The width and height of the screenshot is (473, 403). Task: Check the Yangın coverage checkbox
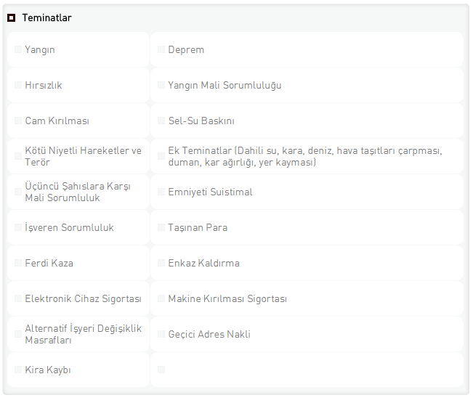(x=18, y=49)
